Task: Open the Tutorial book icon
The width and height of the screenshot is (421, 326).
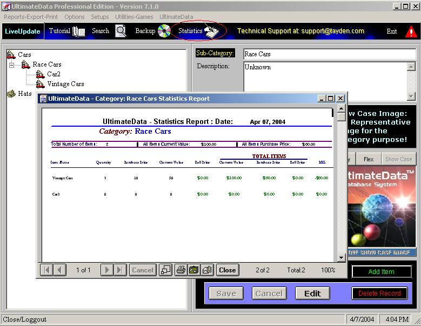Action: pyautogui.click(x=79, y=31)
